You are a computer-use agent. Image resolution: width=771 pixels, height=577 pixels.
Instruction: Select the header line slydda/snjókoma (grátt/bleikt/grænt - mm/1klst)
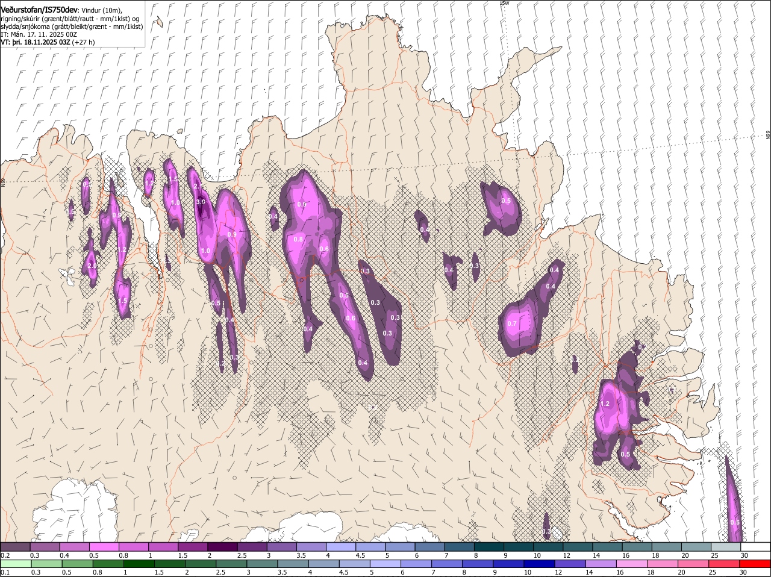[x=72, y=27]
